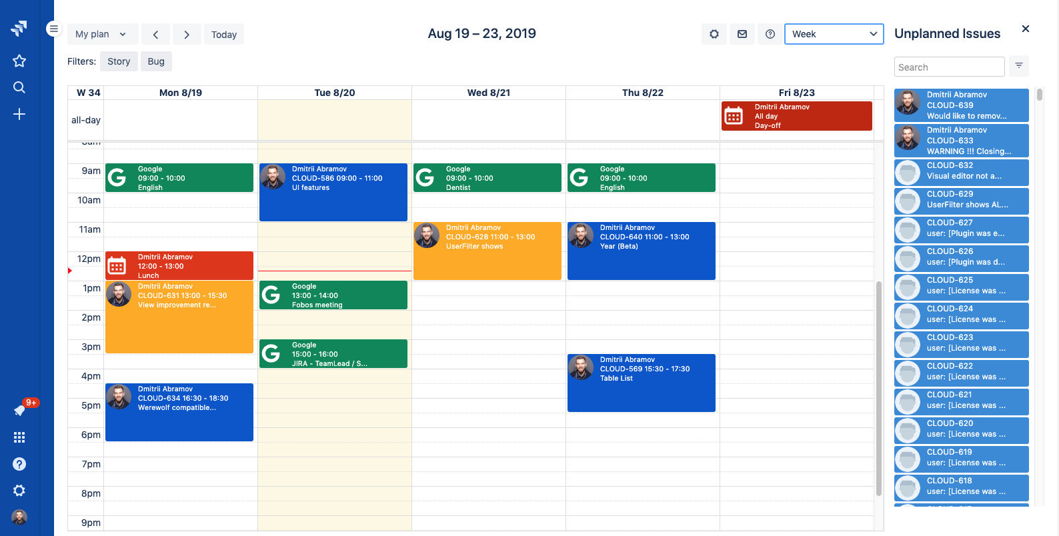Screen dimensions: 1059x536
Task: Go to the next week
Action: tap(187, 35)
